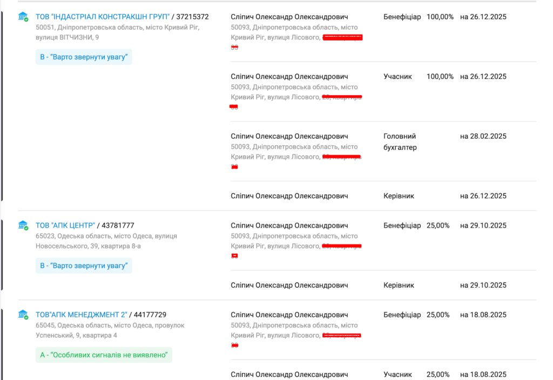Click the person name in the Головний бухгалтер row

(289, 136)
